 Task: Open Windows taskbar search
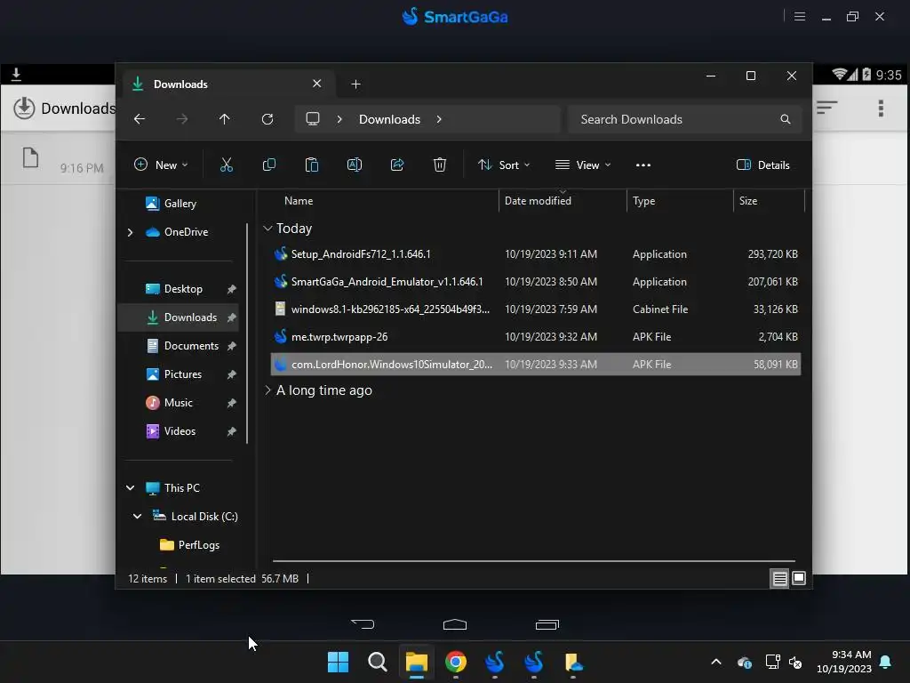tap(377, 662)
